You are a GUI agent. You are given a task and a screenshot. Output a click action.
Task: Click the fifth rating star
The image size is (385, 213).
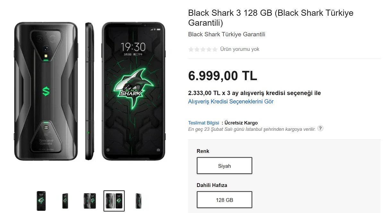pos(215,49)
